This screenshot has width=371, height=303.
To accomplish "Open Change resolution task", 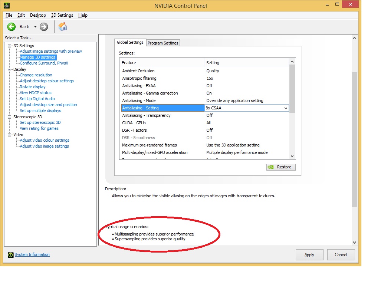I will tap(36, 75).
